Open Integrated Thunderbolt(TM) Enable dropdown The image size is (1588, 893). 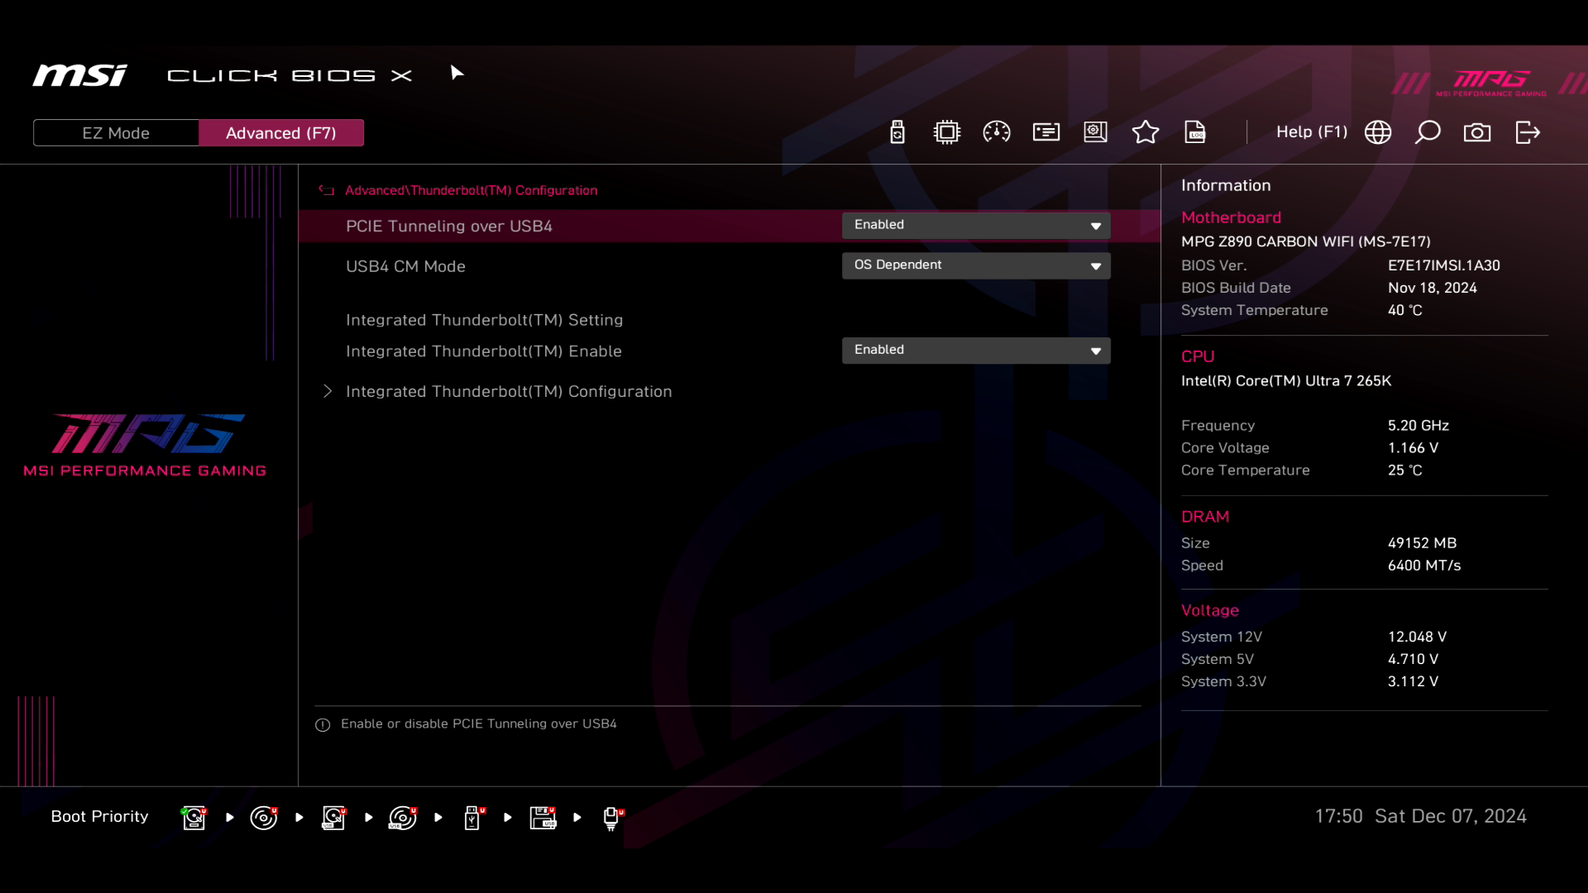pos(975,351)
